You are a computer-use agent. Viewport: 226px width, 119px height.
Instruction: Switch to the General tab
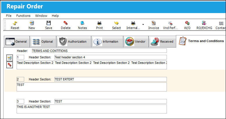(17, 42)
